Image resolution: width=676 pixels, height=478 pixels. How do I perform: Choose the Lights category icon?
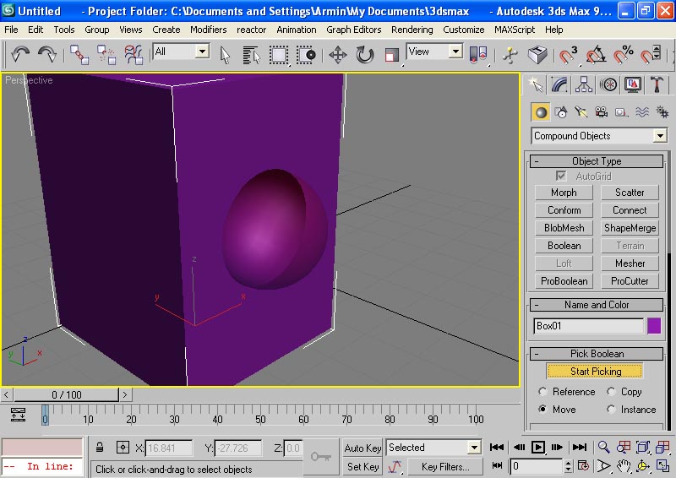pyautogui.click(x=581, y=111)
